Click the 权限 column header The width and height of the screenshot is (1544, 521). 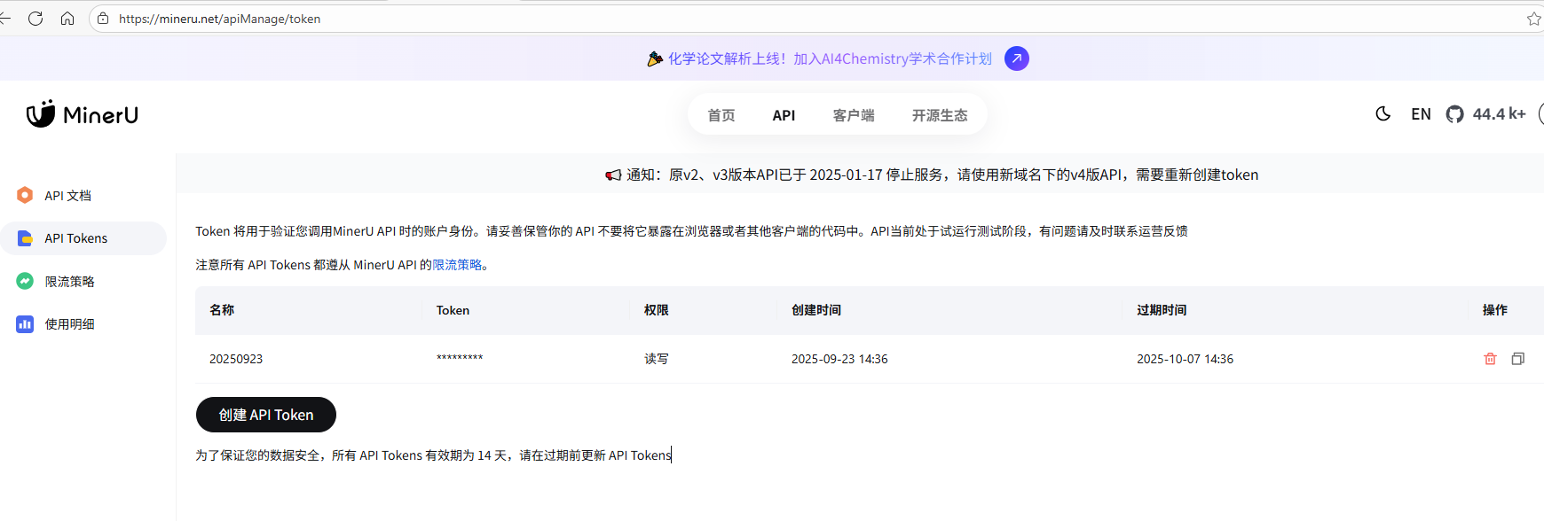click(x=657, y=310)
